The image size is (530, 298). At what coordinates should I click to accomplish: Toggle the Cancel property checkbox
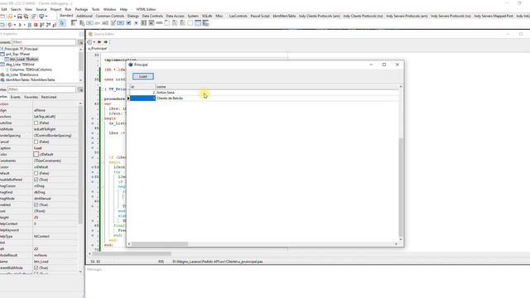[36, 142]
